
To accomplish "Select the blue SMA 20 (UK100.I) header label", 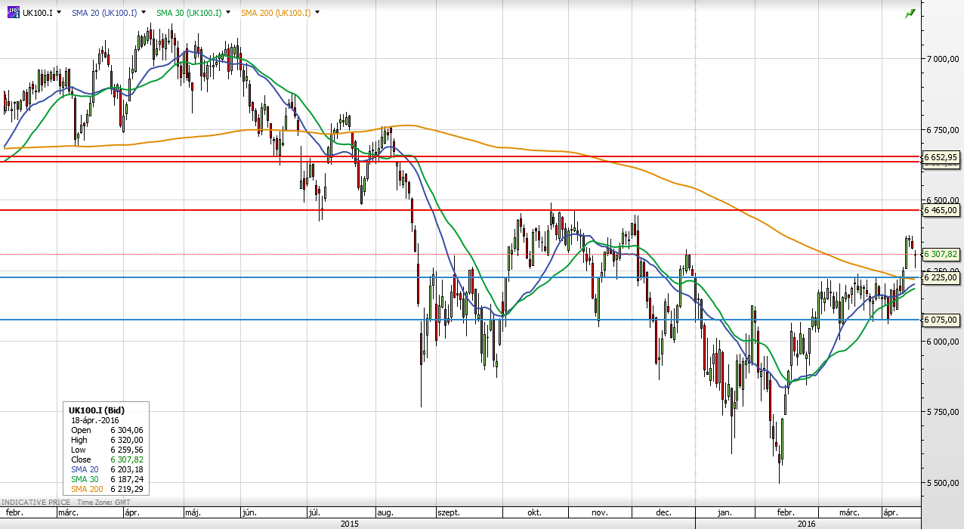I will click(104, 13).
